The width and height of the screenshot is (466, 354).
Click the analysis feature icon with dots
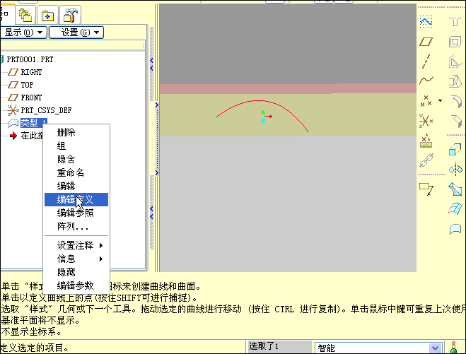pos(426,141)
